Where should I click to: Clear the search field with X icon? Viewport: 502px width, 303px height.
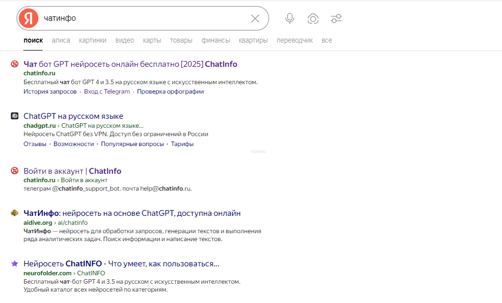(x=255, y=19)
